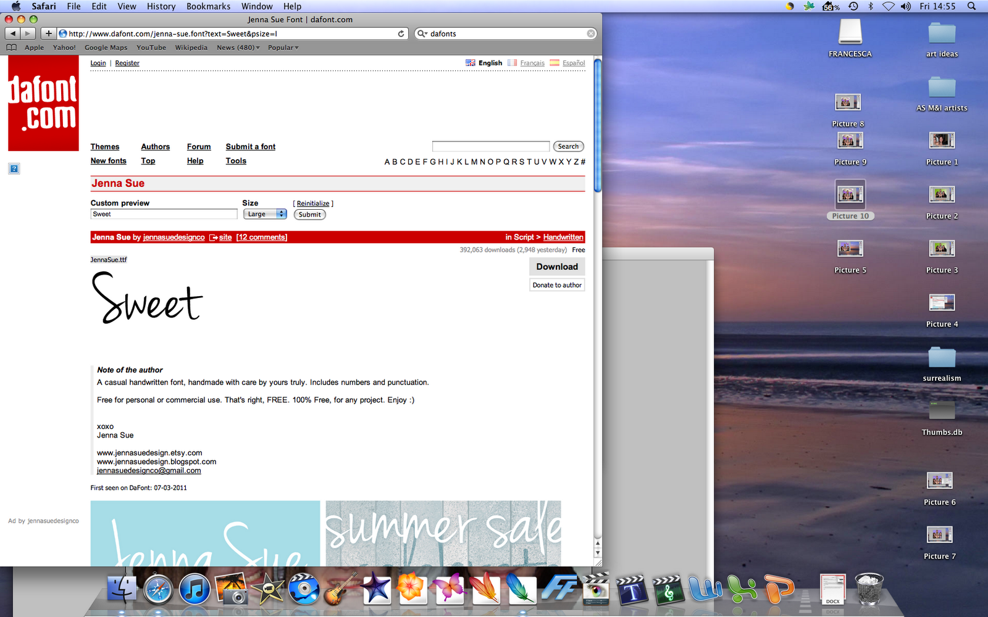988x617 pixels.
Task: Click the dafont.com logo
Action: (43, 103)
